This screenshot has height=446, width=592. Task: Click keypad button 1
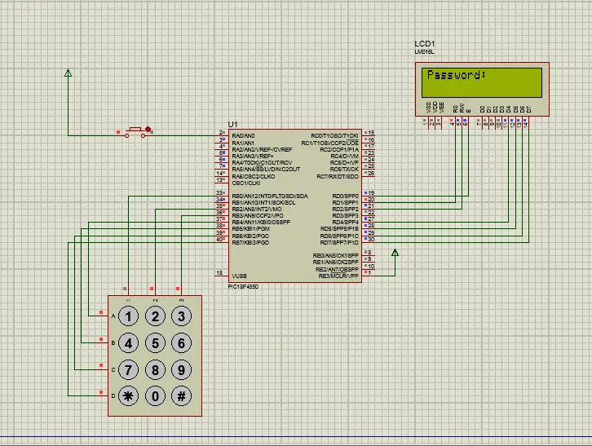click(128, 316)
